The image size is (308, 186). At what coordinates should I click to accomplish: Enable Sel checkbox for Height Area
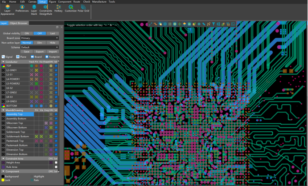[56, 163]
